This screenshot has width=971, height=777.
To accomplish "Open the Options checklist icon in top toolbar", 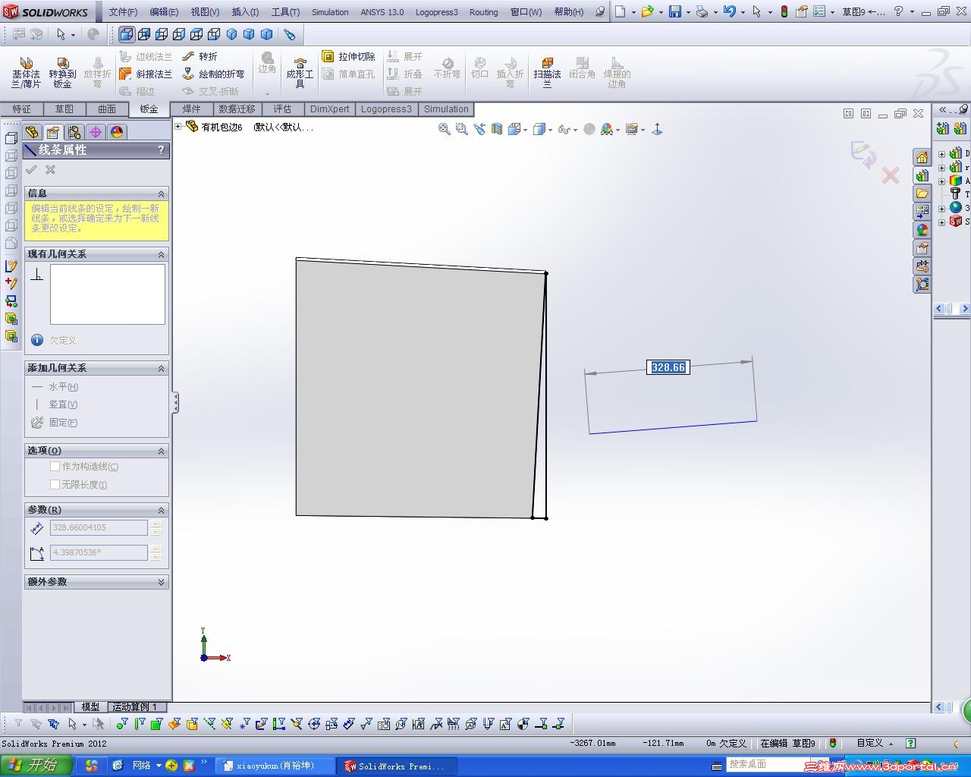I will (x=819, y=11).
